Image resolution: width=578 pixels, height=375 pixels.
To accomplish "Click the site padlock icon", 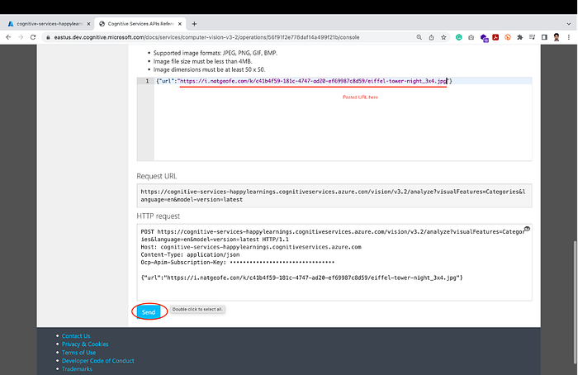I will click(x=48, y=37).
